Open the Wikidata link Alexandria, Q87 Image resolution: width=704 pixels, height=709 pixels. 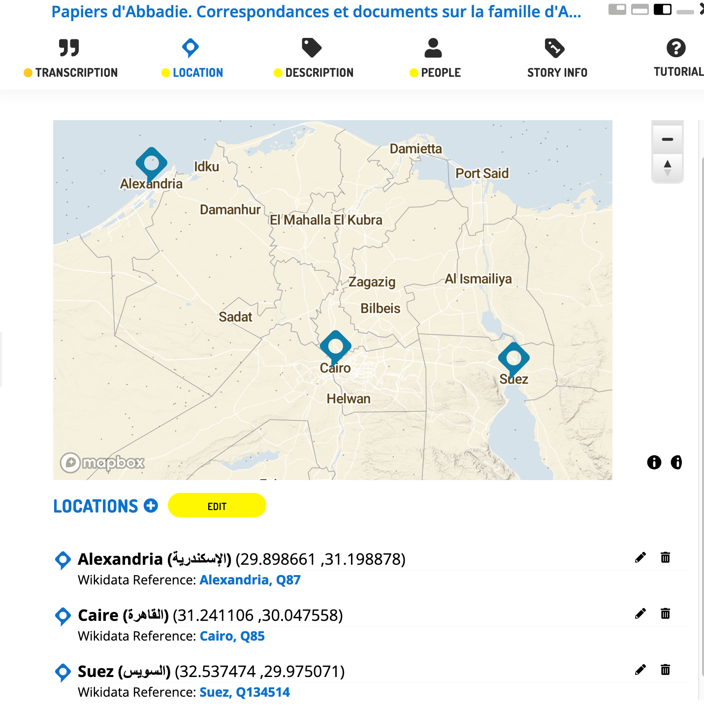point(250,580)
